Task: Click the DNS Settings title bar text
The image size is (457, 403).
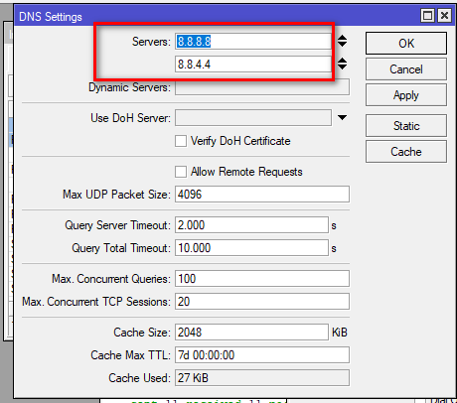Action: click(51, 17)
